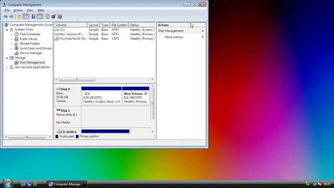Click the Forward arrow toolbar icon
334x188 pixels.
point(11,16)
